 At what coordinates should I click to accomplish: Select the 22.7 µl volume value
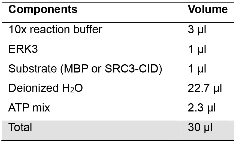(x=205, y=88)
